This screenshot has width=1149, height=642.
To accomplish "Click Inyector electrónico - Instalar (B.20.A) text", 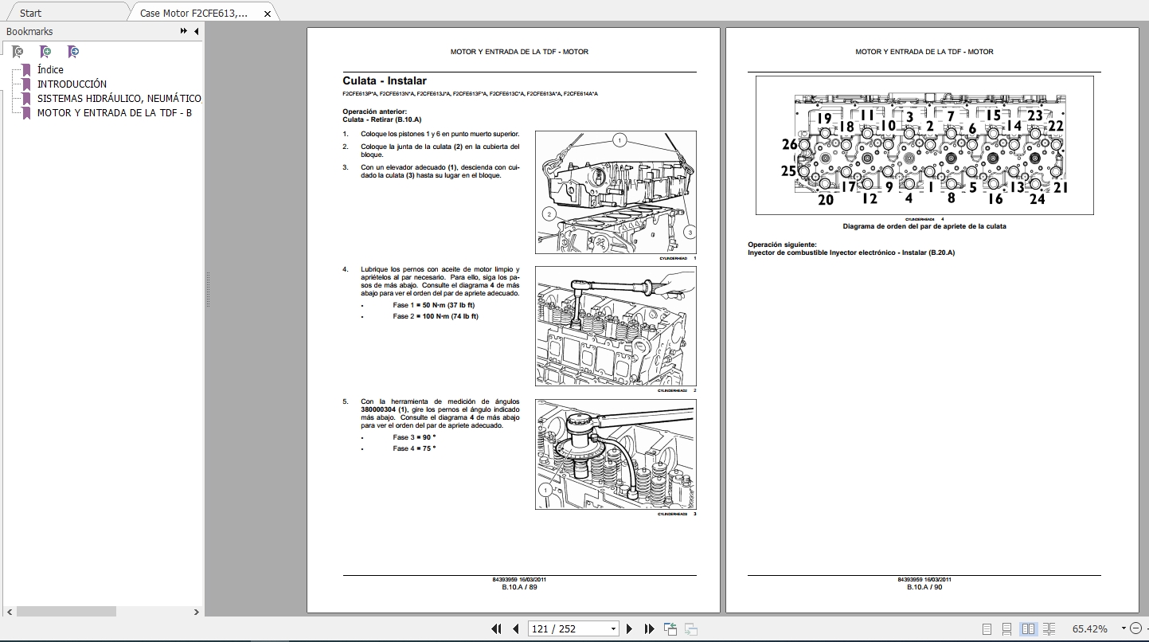I will [x=892, y=252].
